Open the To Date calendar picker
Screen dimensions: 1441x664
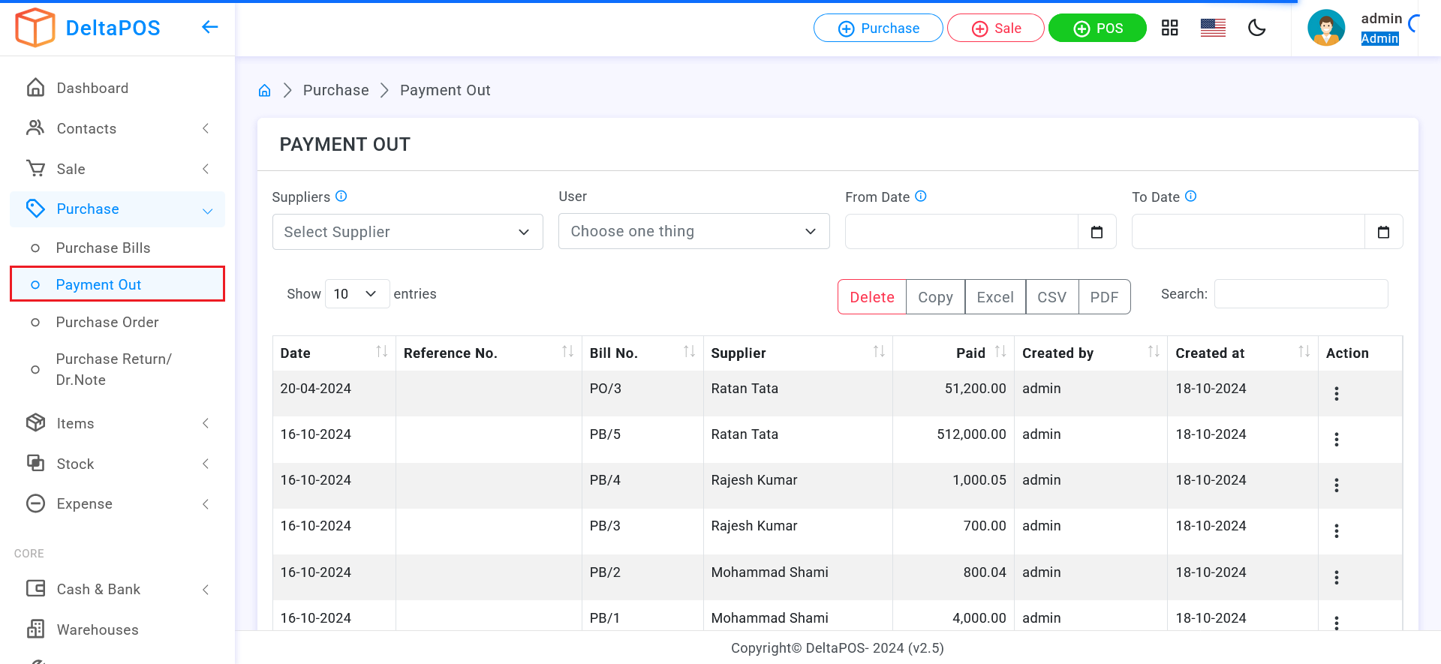tap(1383, 232)
